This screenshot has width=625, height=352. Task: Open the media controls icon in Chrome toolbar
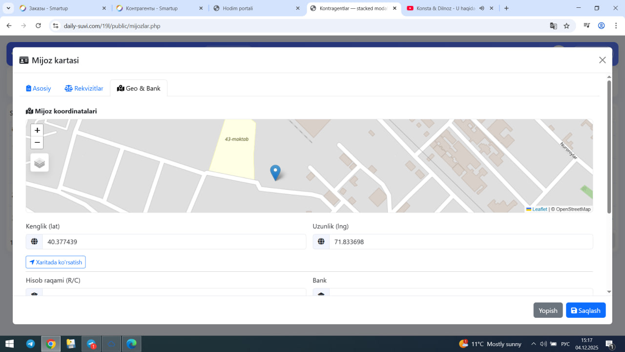[x=587, y=25]
